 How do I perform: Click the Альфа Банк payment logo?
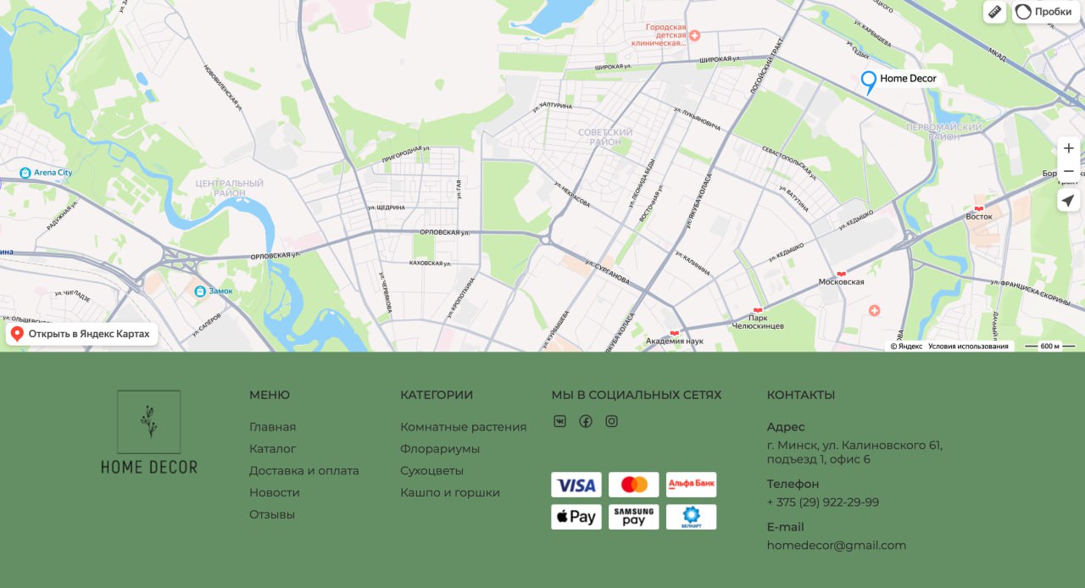click(691, 485)
